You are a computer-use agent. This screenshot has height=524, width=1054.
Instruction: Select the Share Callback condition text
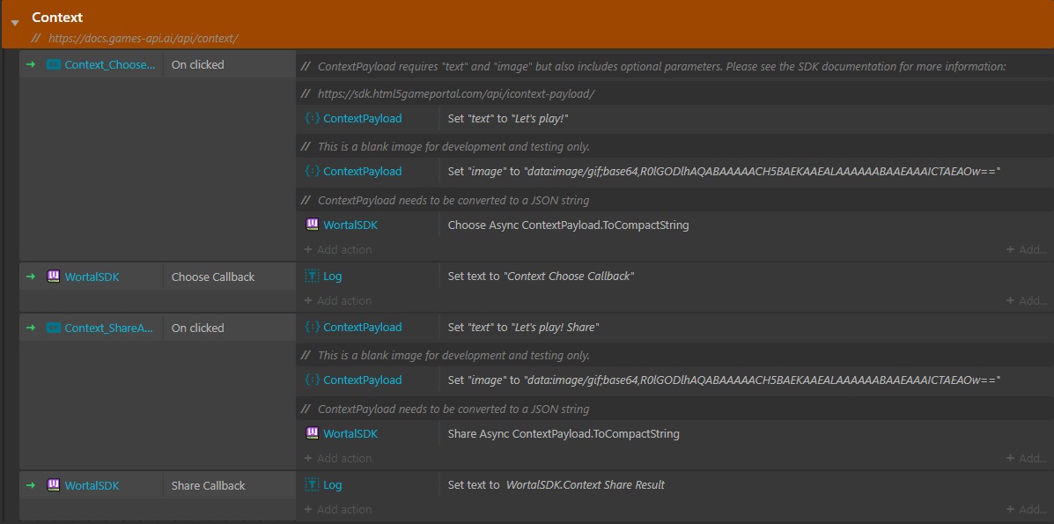tap(208, 484)
